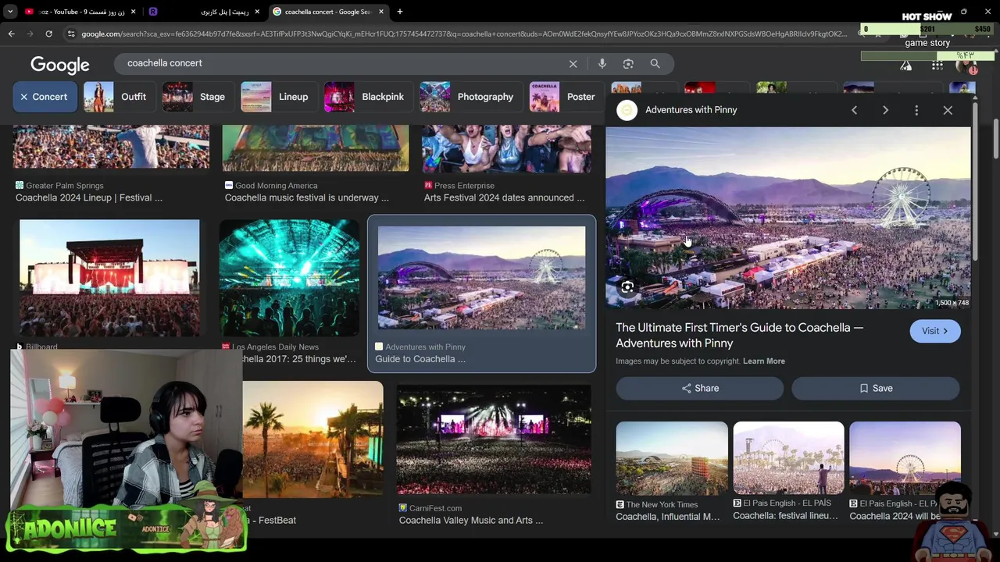This screenshot has height=562, width=1000.
Task: Remove the Concert filter chip
Action: [x=45, y=97]
